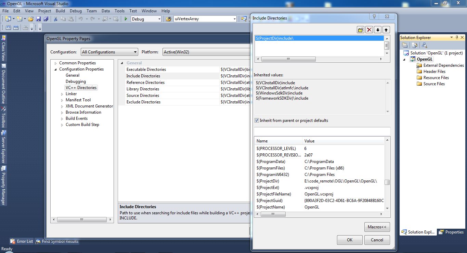Click the Paste toolbar icon

[70, 19]
